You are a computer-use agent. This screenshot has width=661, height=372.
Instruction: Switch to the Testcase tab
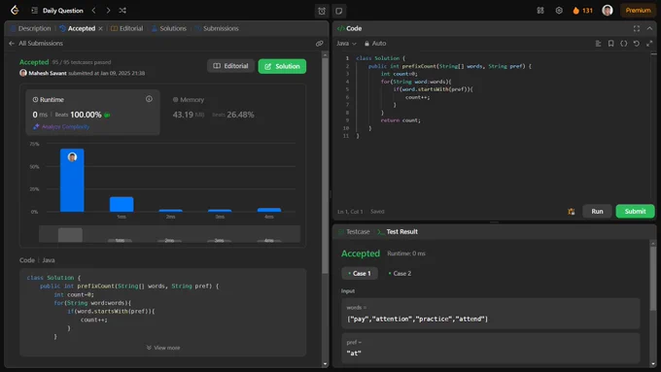click(354, 232)
